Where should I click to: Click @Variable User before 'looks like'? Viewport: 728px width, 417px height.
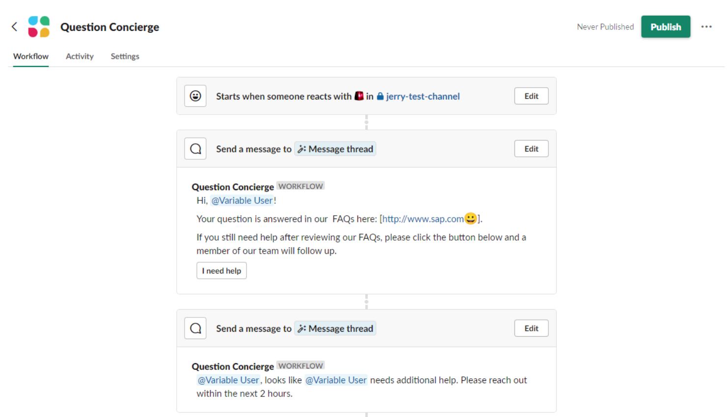point(228,380)
